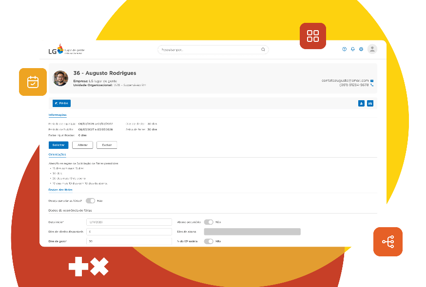Click the 'Data início' date field

click(129, 222)
